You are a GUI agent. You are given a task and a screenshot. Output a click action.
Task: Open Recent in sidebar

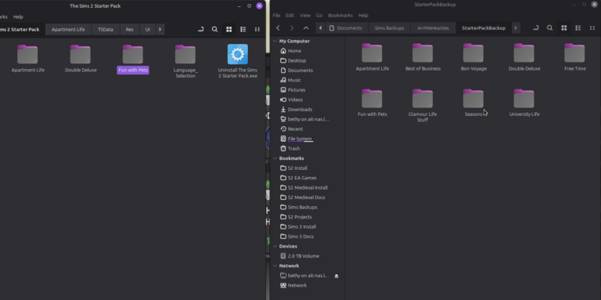(295, 129)
